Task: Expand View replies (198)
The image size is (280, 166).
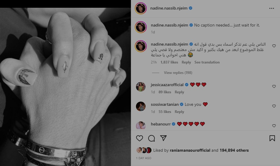Action: click(x=178, y=73)
